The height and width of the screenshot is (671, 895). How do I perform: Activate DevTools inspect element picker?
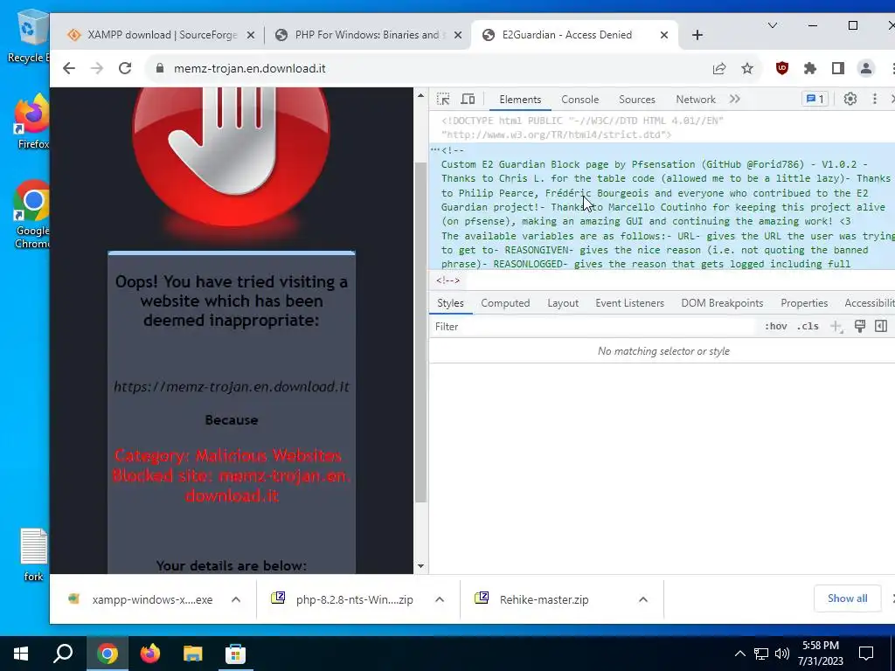click(443, 100)
